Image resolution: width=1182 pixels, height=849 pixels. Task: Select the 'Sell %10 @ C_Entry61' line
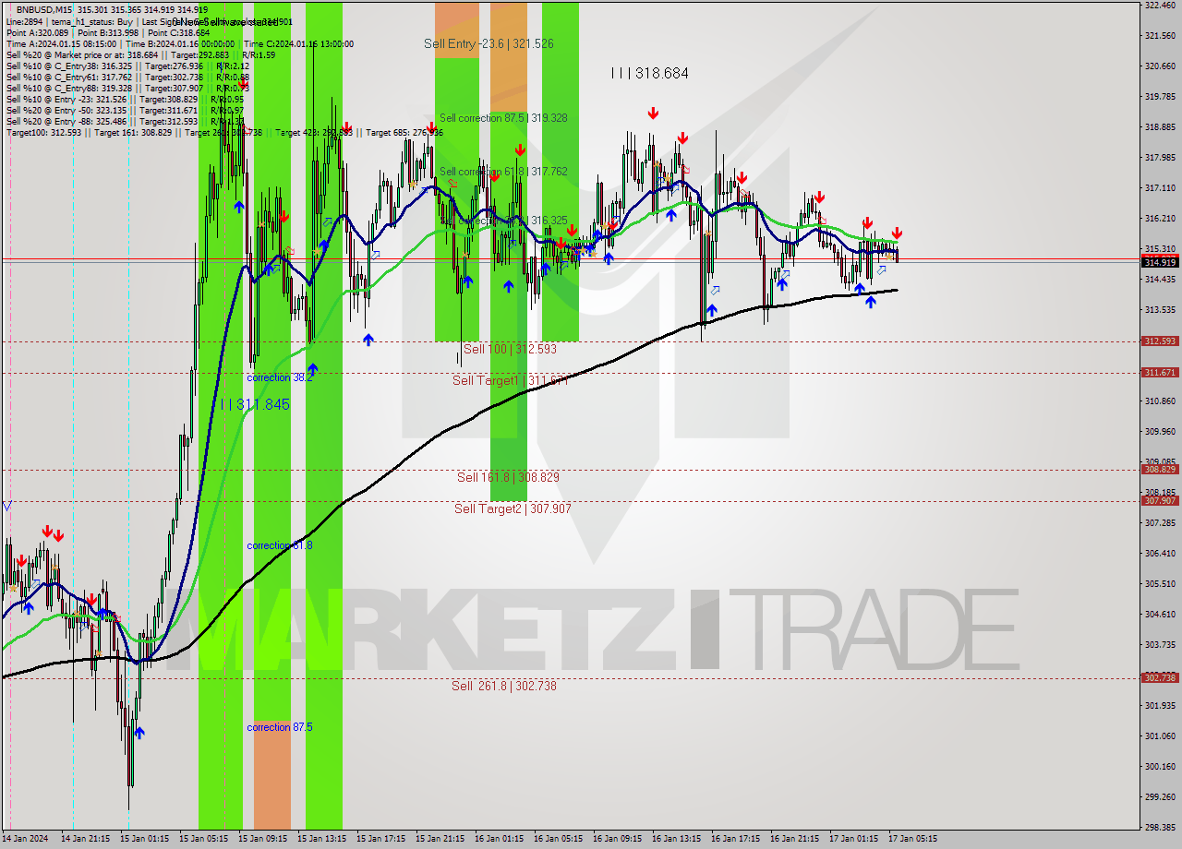tap(127, 77)
